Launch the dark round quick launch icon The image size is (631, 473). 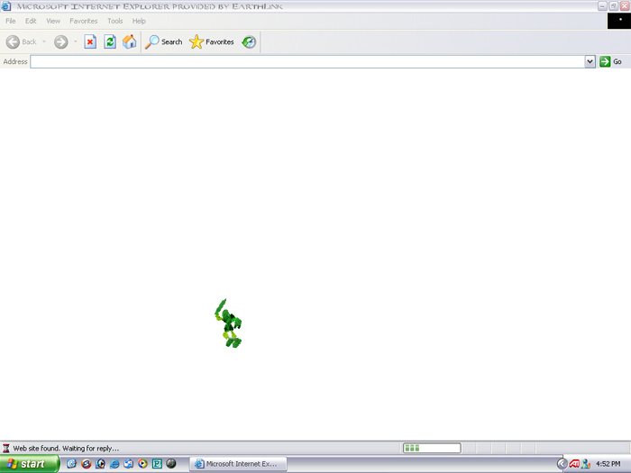tap(171, 464)
